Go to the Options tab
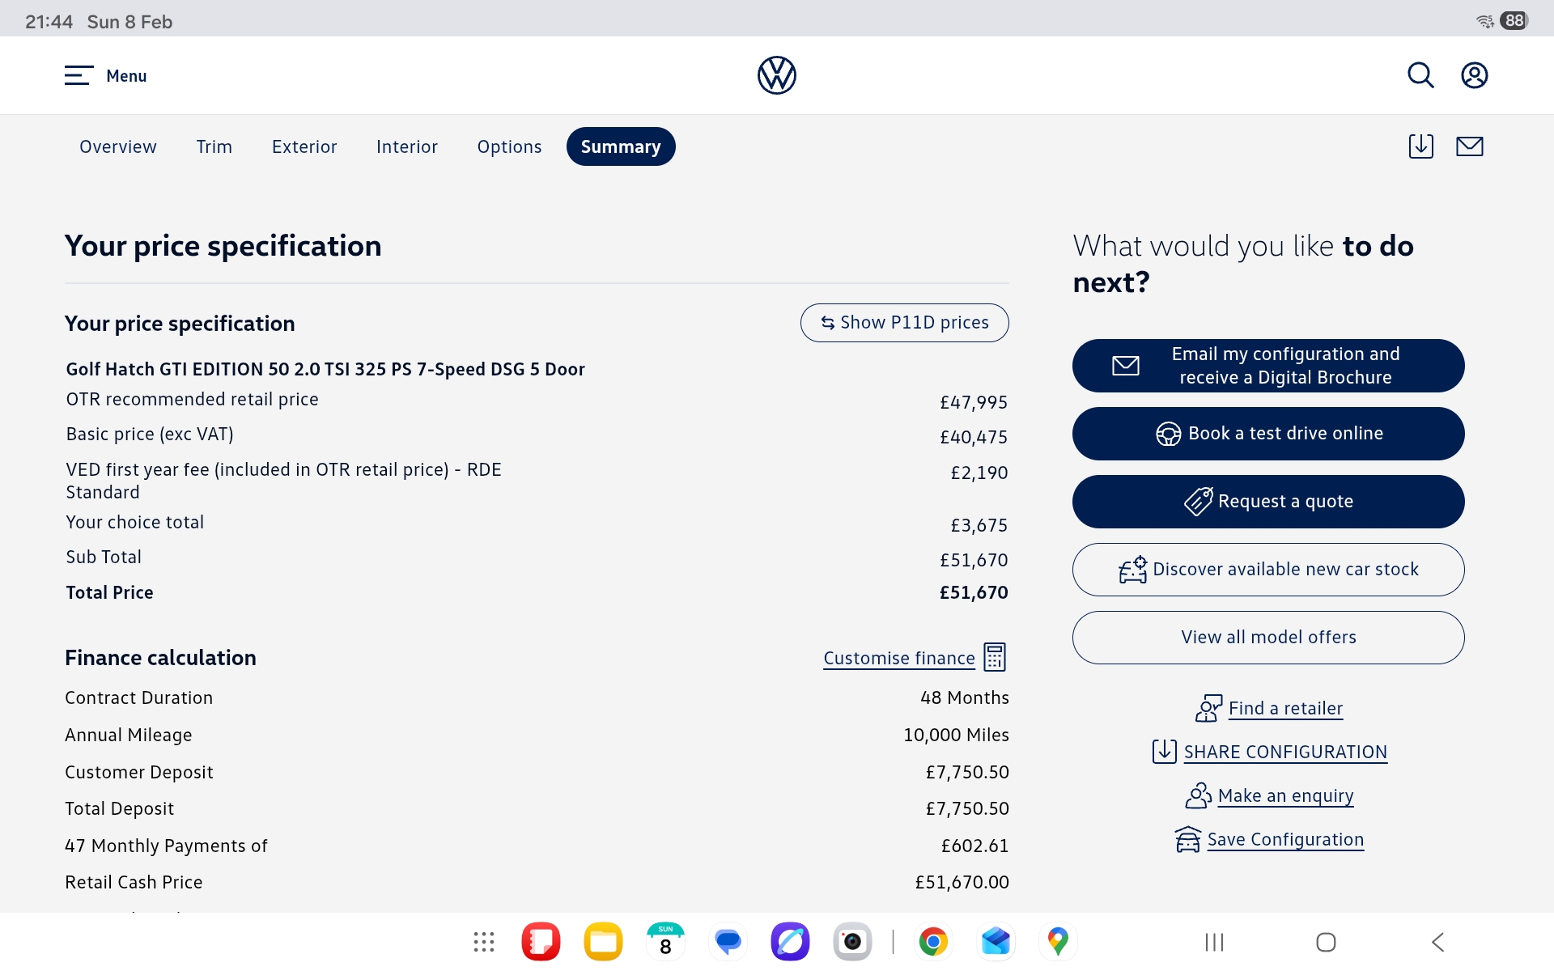Viewport: 1554px width, 971px height. (509, 146)
